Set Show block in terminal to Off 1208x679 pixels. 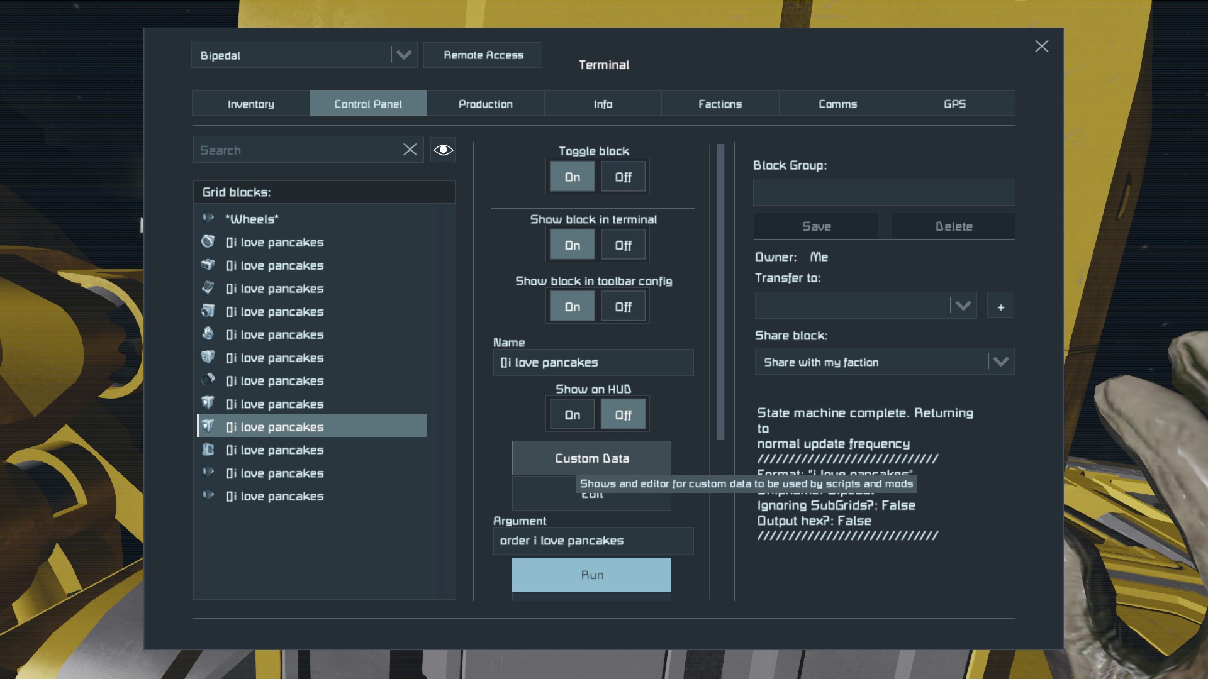[x=623, y=245]
